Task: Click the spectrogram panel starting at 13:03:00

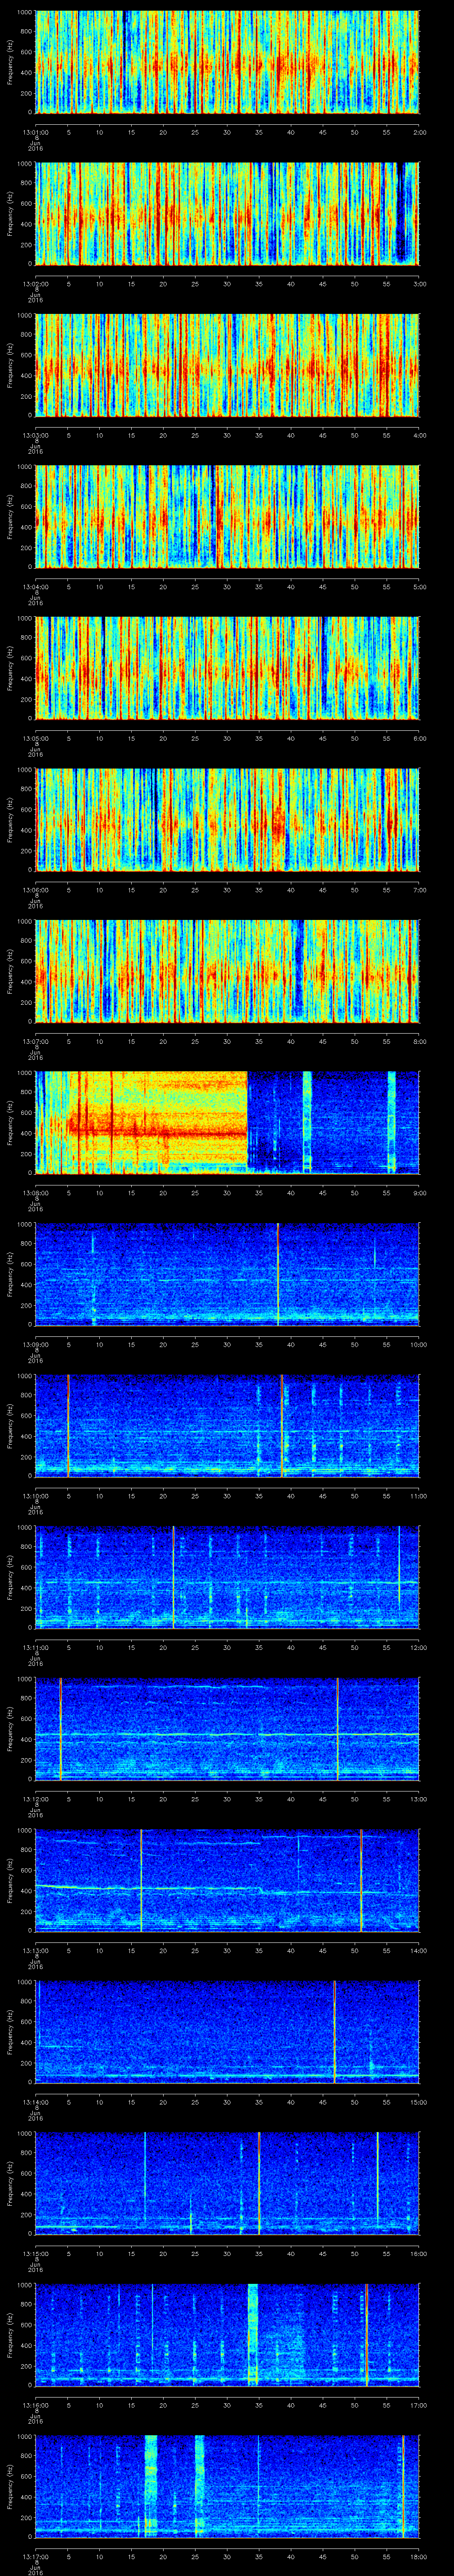Action: click(227, 365)
